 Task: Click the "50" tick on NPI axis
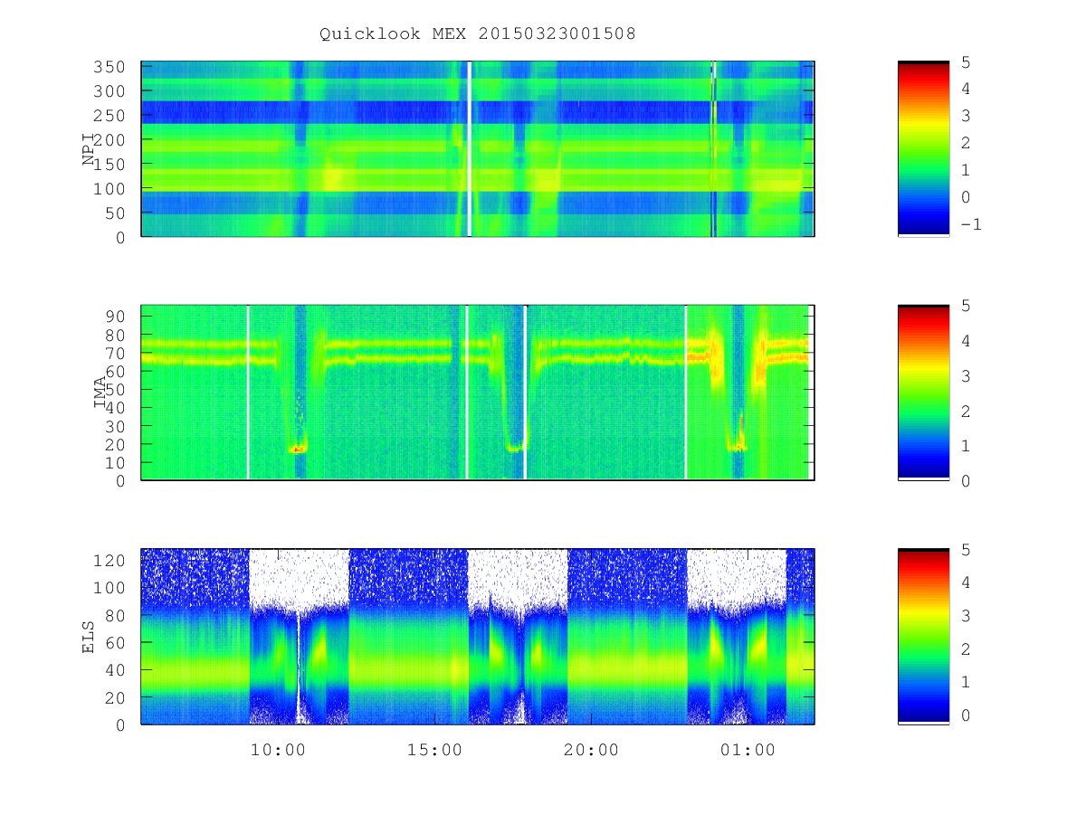(116, 213)
